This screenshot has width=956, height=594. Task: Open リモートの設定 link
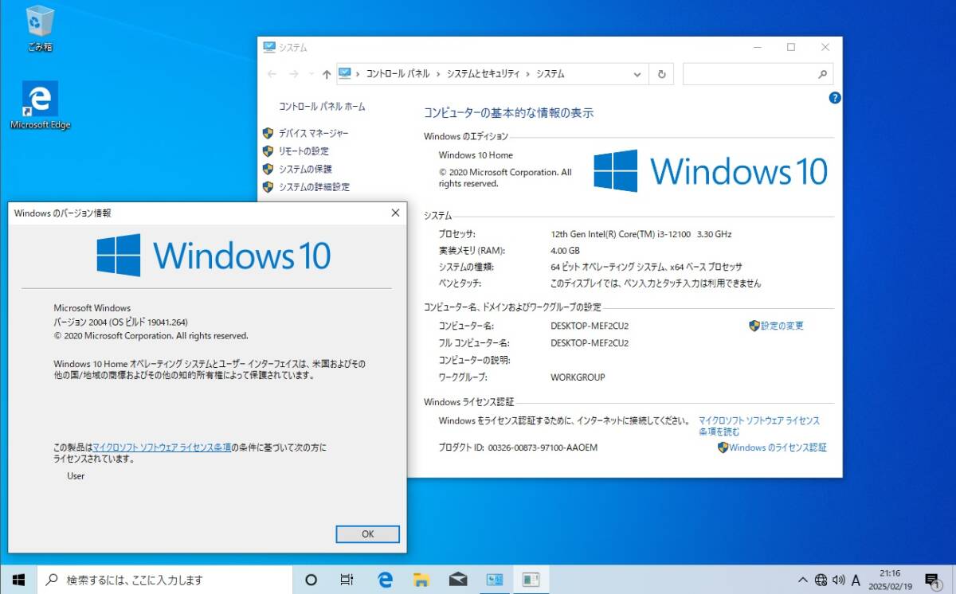[x=304, y=151]
